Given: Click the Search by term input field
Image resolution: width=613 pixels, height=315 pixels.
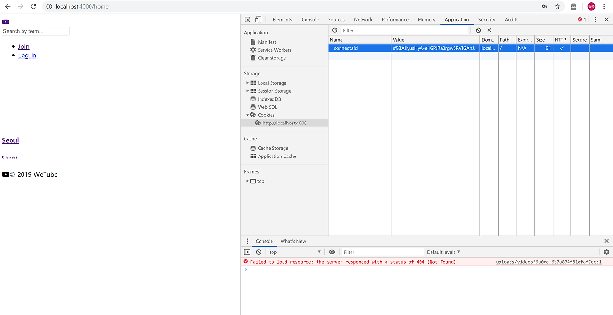Looking at the screenshot, I should tap(36, 31).
